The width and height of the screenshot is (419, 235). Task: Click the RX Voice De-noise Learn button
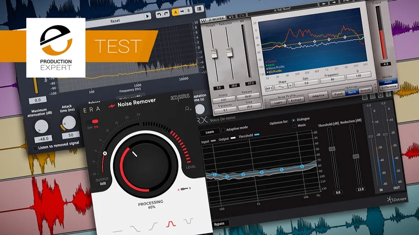coord(210,132)
